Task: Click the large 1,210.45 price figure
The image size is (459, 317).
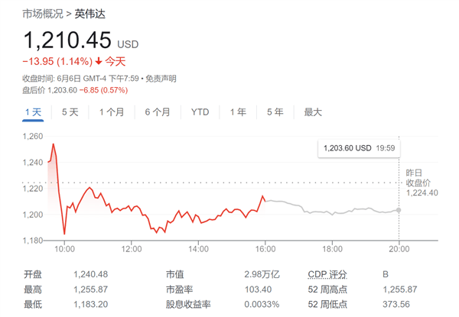Action: click(x=67, y=39)
